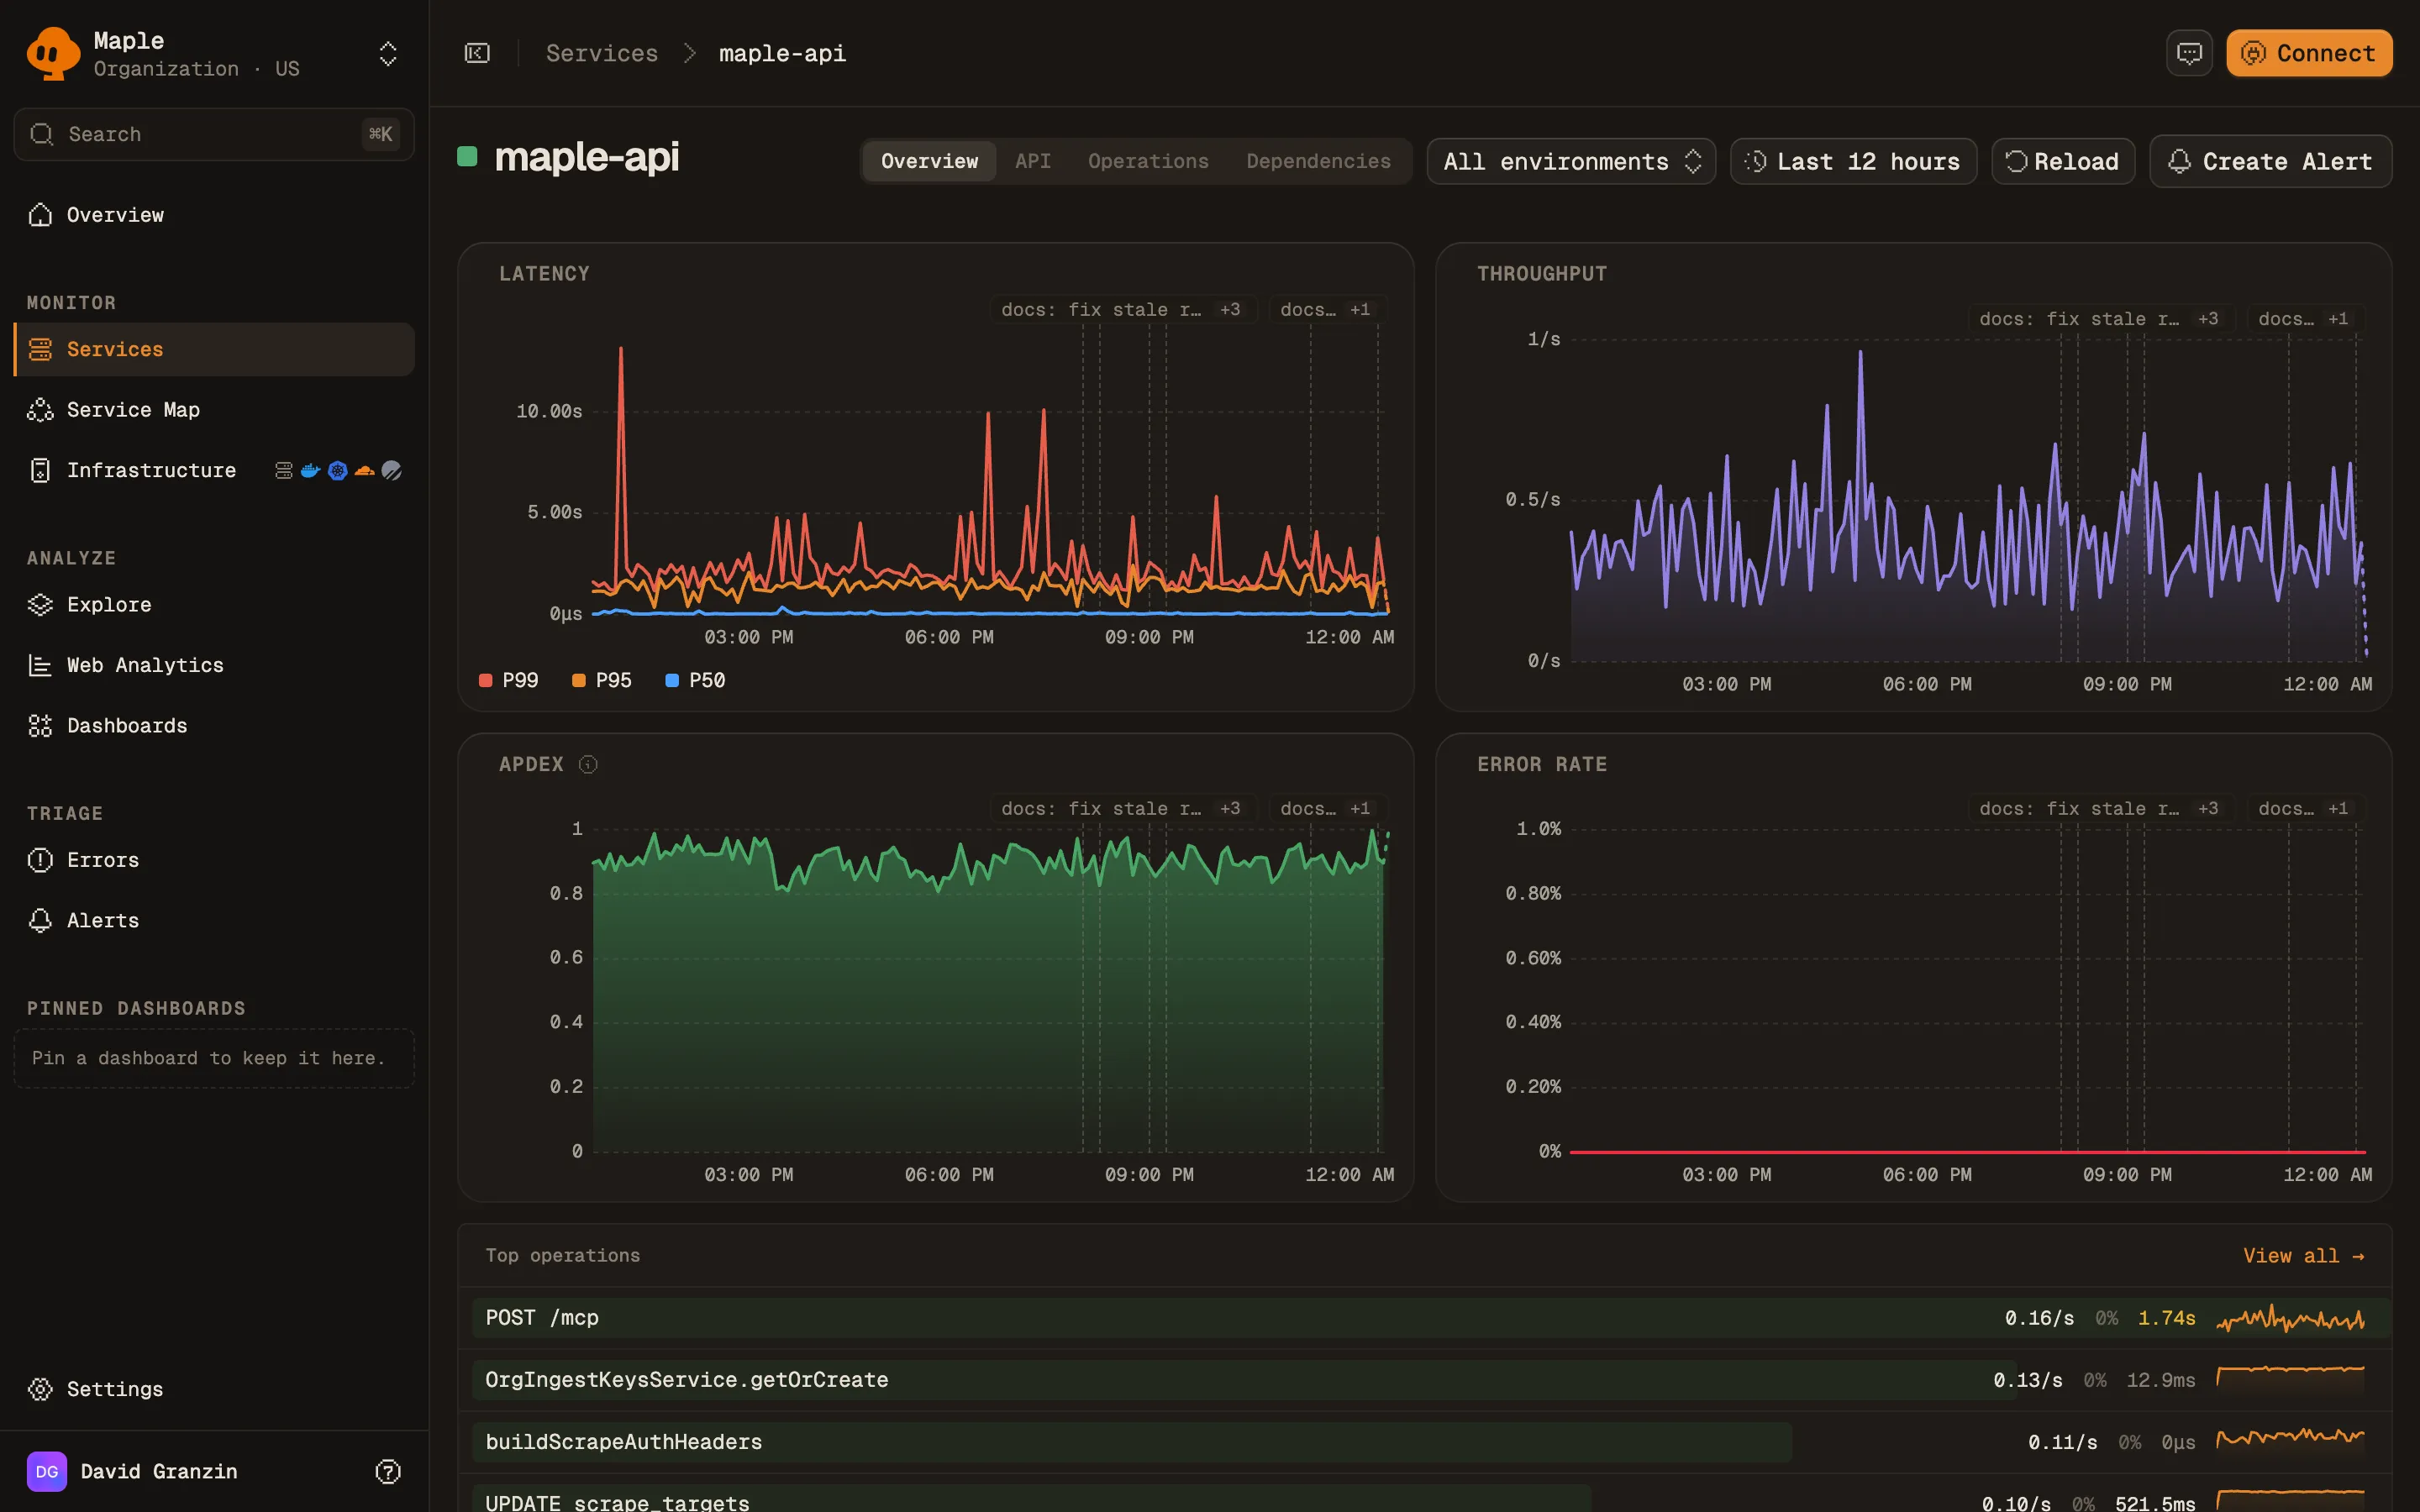Image resolution: width=2420 pixels, height=1512 pixels.
Task: Click the Connect button
Action: click(2308, 53)
